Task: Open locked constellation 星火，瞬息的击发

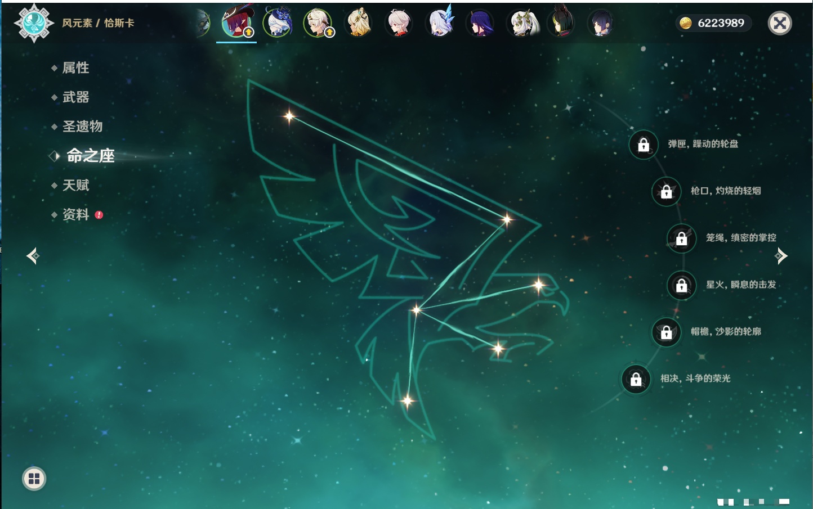Action: click(x=682, y=285)
